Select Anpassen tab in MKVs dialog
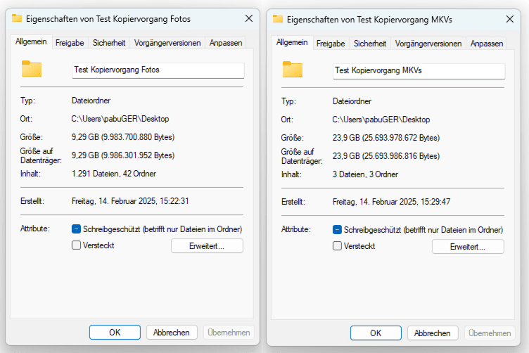Image resolution: width=529 pixels, height=353 pixels. click(487, 44)
